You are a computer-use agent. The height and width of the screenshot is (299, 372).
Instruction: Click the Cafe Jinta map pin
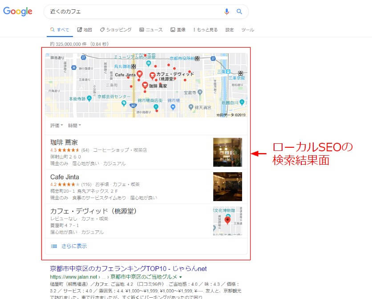[x=140, y=74]
